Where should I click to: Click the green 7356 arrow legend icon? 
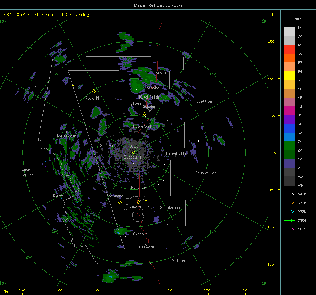[289, 221]
